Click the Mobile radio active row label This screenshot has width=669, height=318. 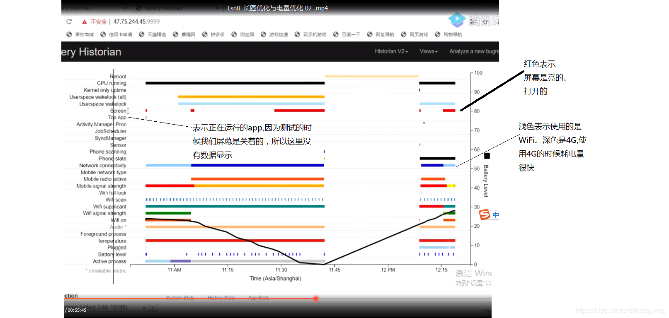tap(105, 179)
